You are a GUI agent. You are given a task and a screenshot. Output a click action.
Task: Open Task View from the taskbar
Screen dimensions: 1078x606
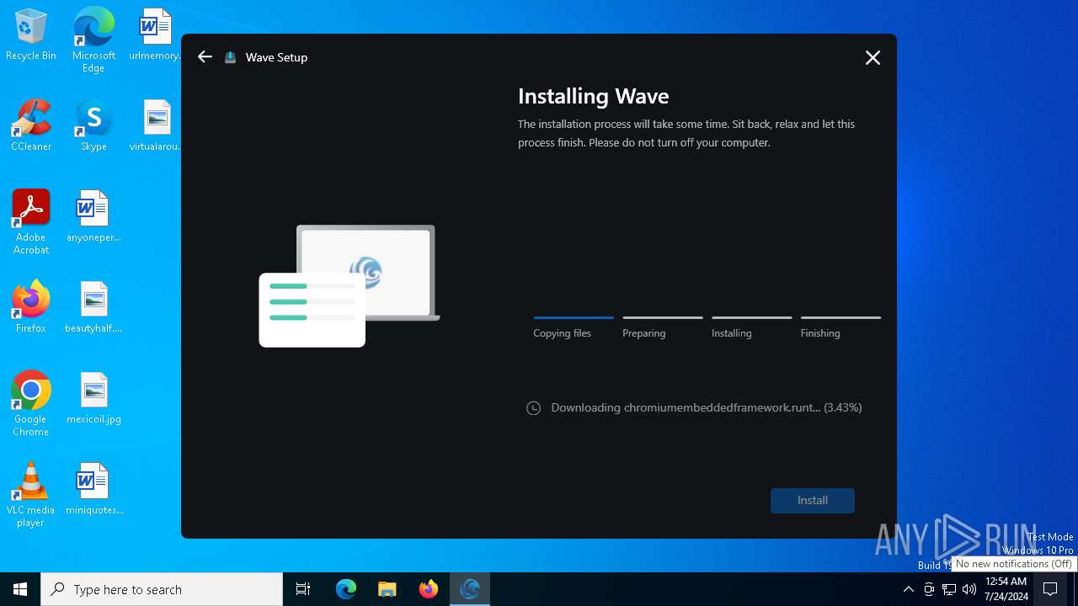(x=303, y=589)
